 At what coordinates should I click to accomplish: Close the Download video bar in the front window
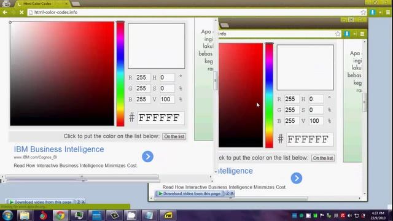coord(84,202)
